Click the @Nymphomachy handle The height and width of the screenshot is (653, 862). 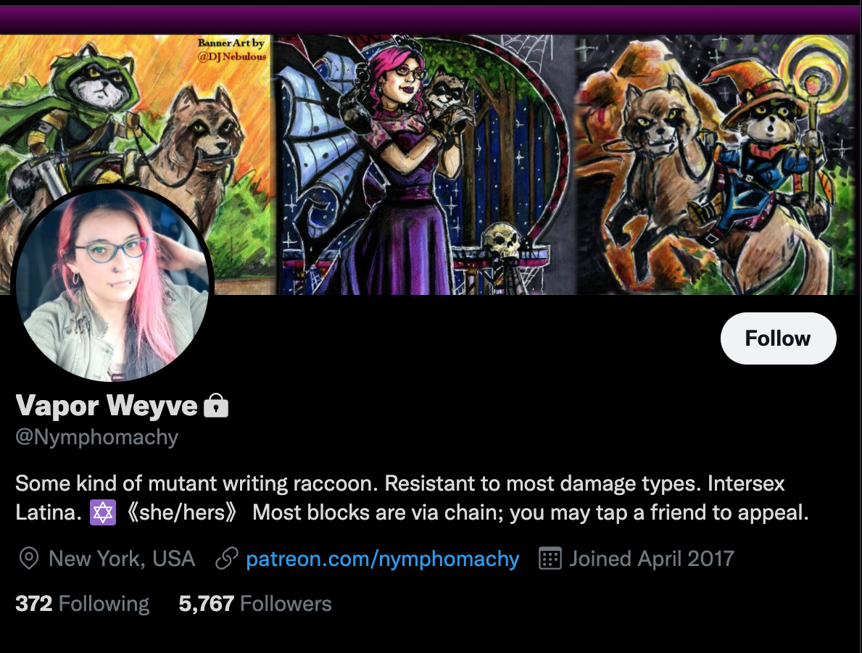pyautogui.click(x=96, y=437)
